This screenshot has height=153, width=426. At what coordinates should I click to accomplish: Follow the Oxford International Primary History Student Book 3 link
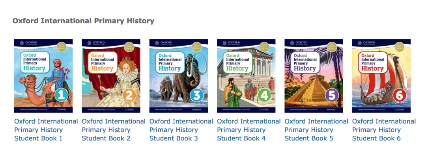pos(181,130)
